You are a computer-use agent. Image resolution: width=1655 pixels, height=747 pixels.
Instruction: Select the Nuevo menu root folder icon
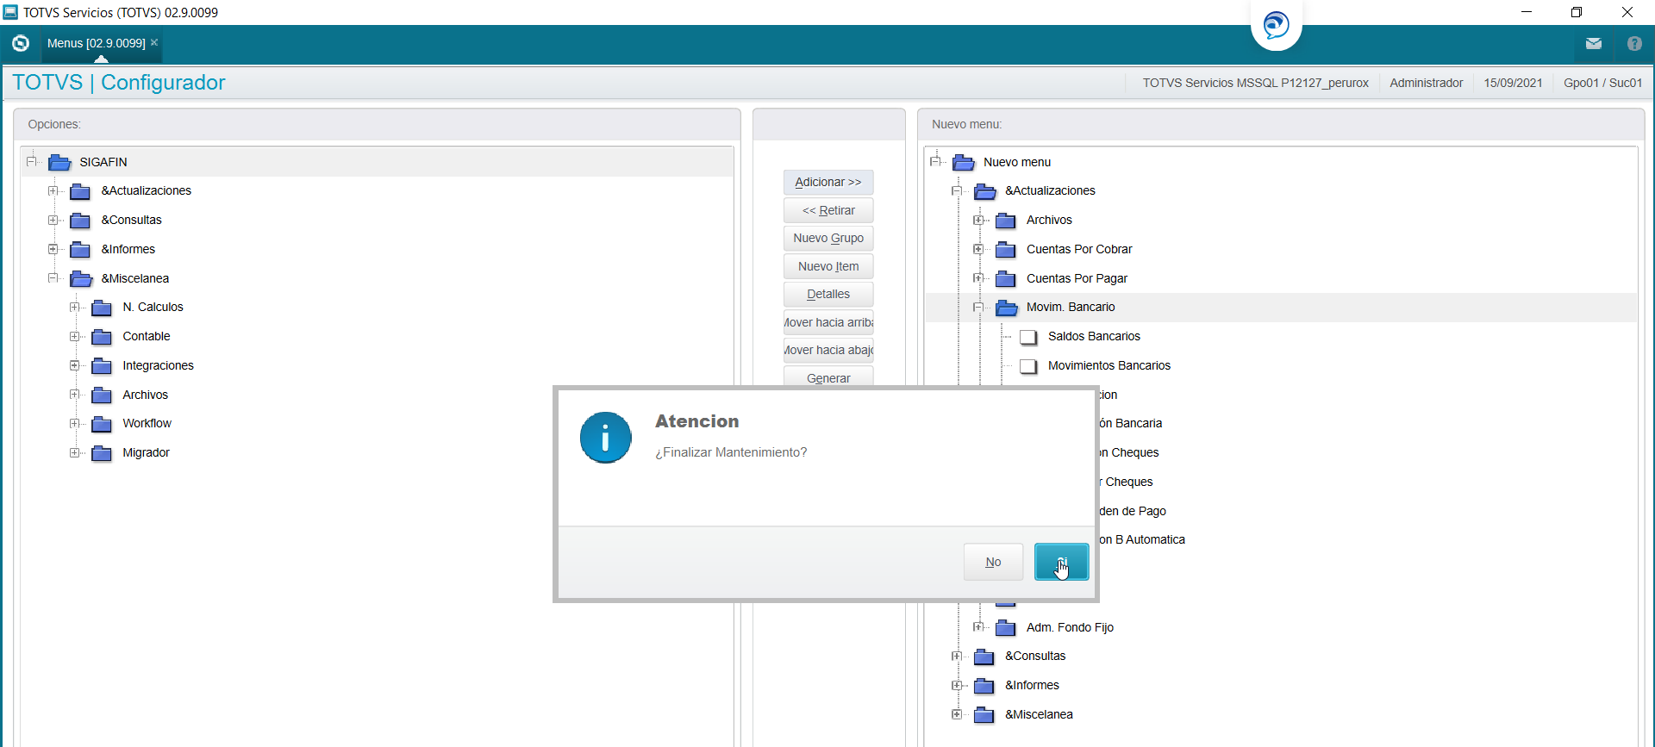pyautogui.click(x=964, y=162)
